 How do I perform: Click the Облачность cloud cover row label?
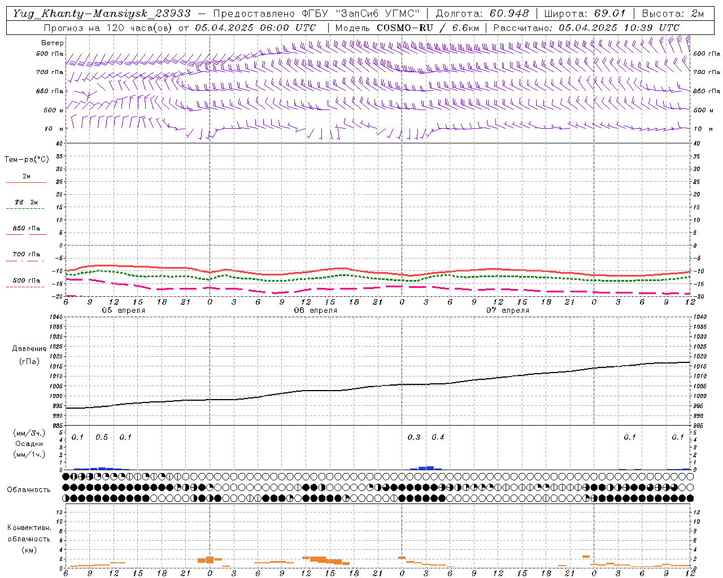click(29, 490)
